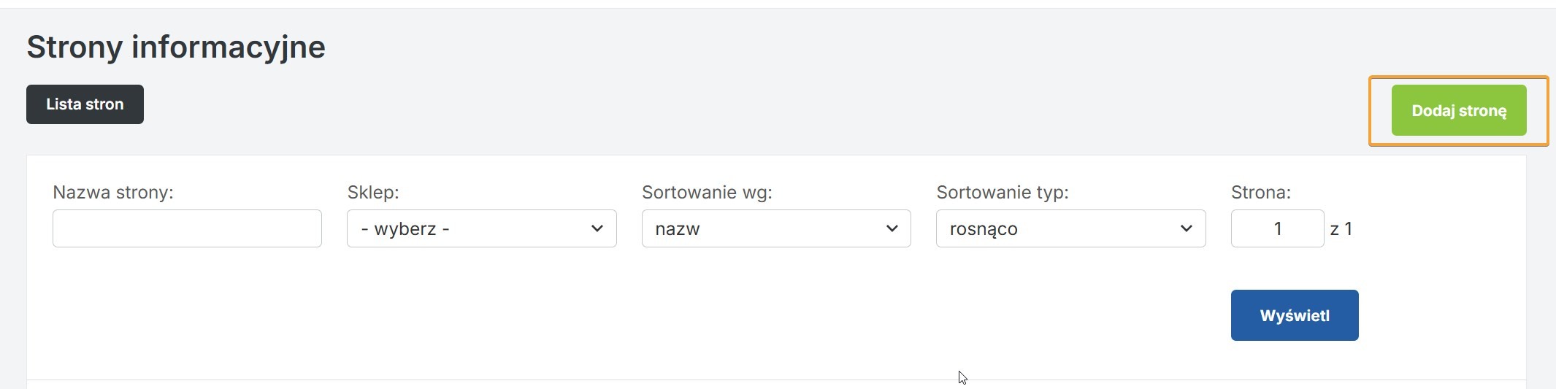This screenshot has width=1556, height=389.
Task: Click the chevron arrow in Sortowanie wg select
Action: [892, 228]
